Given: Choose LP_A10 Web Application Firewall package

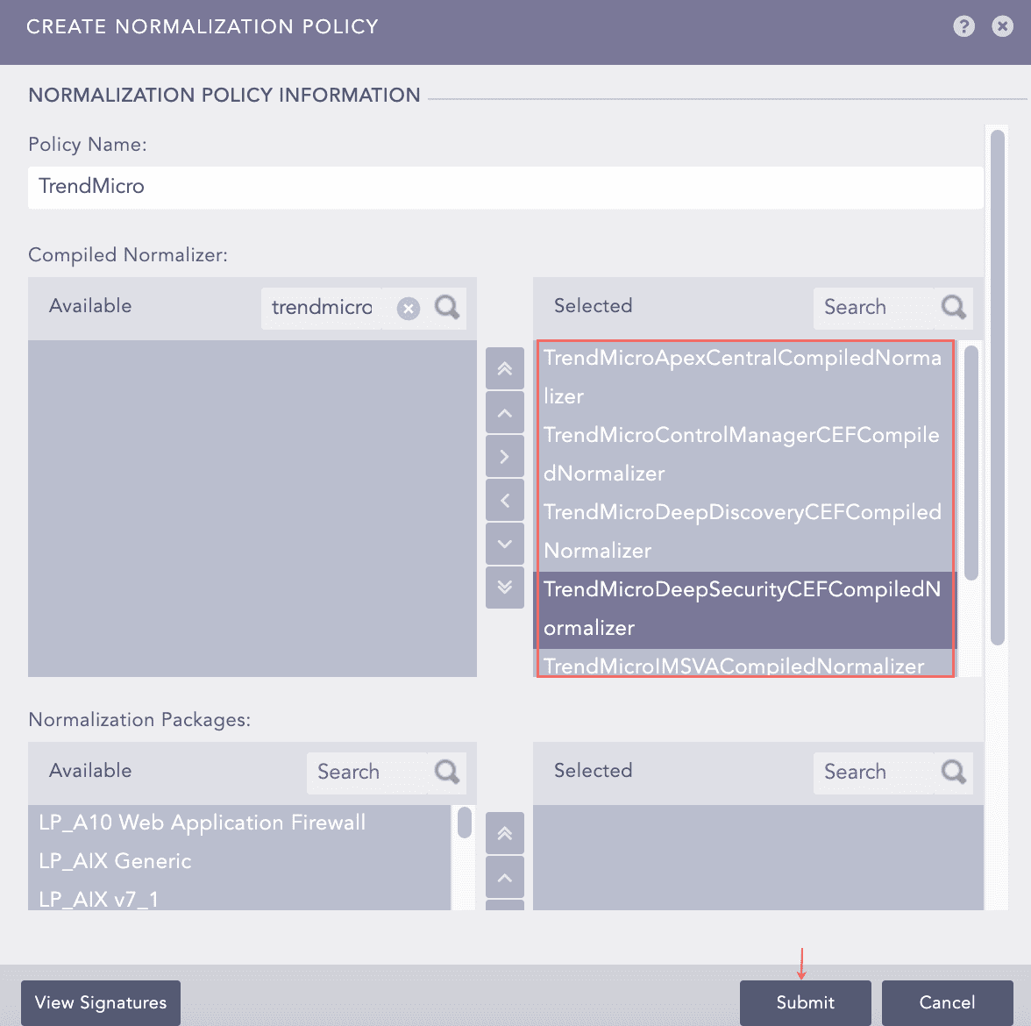Looking at the screenshot, I should [x=203, y=823].
